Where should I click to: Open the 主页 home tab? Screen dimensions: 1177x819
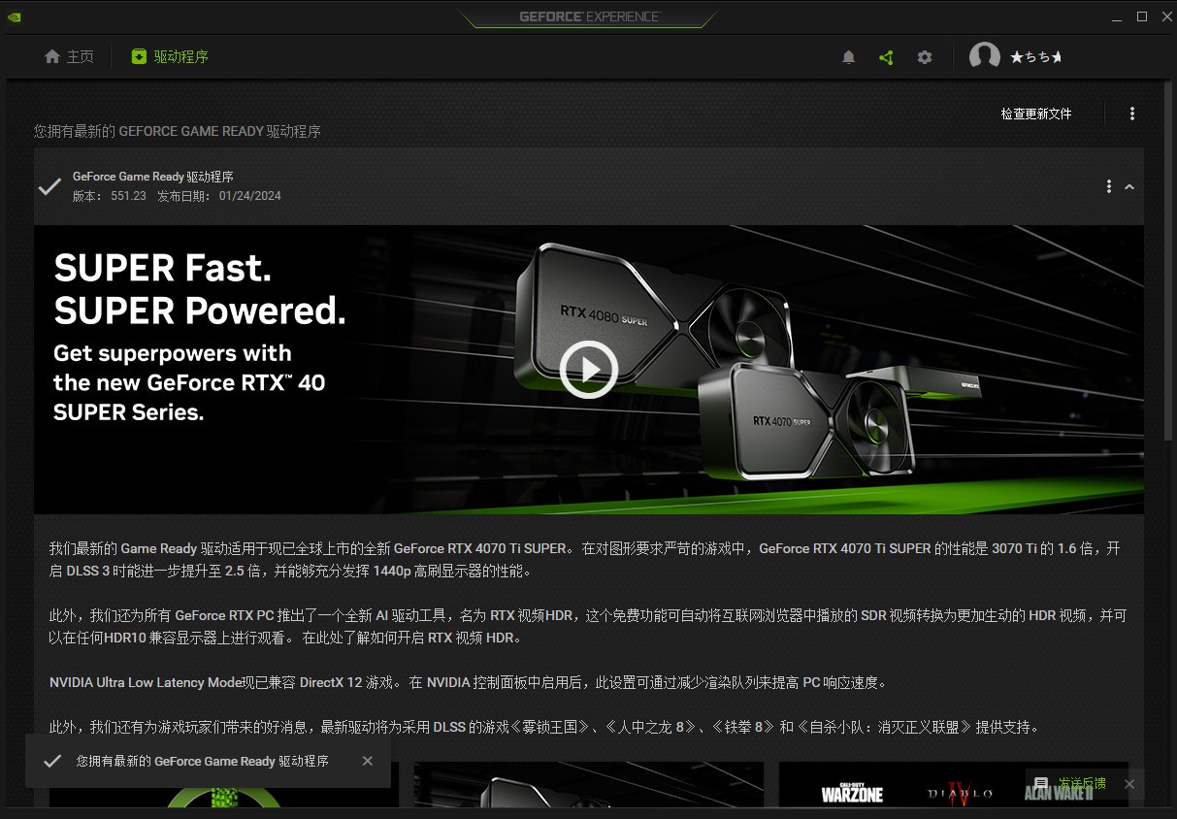[69, 57]
